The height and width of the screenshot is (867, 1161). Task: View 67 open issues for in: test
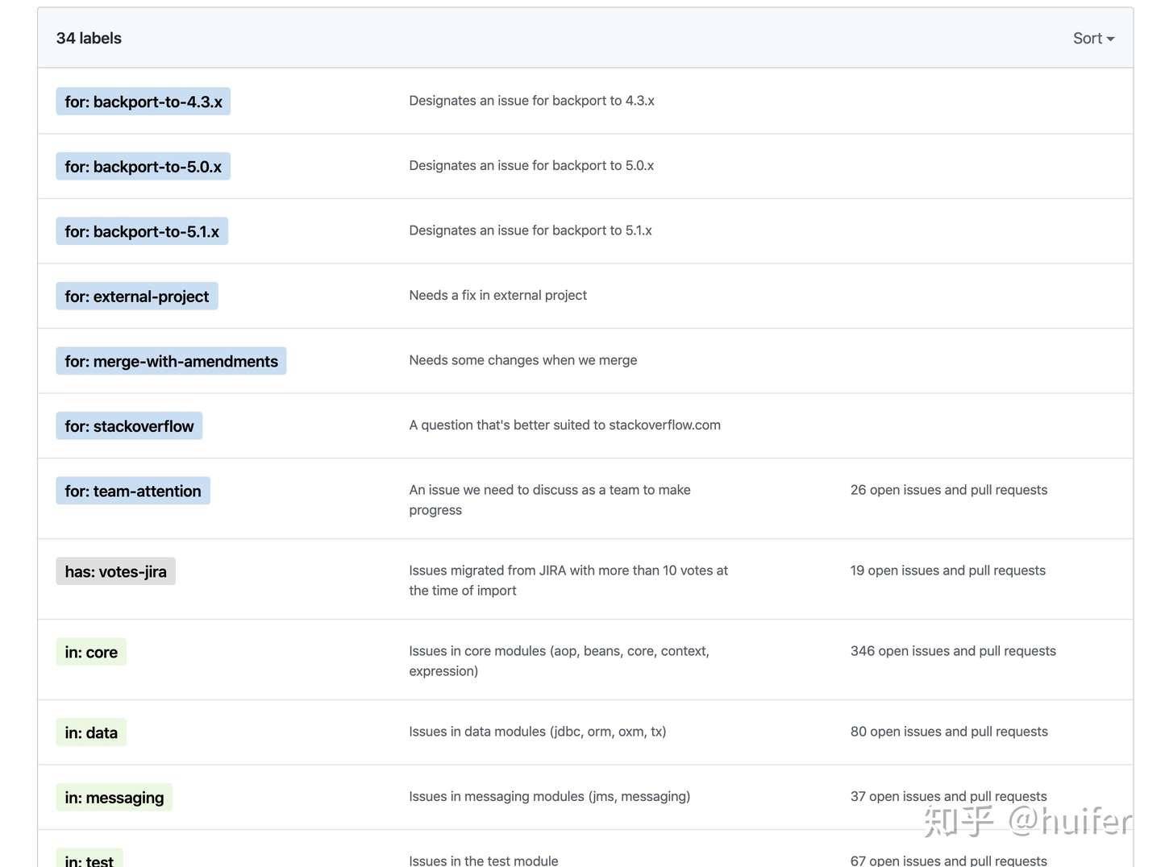click(948, 861)
